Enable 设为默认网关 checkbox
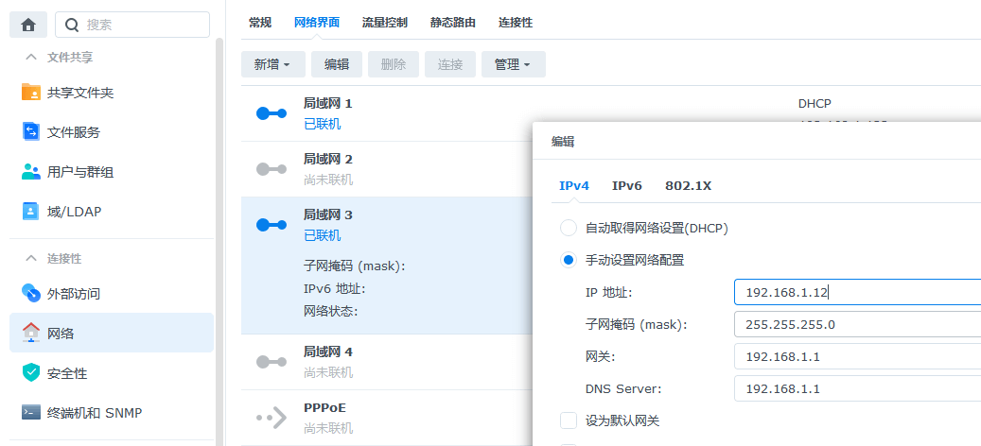 tap(569, 420)
